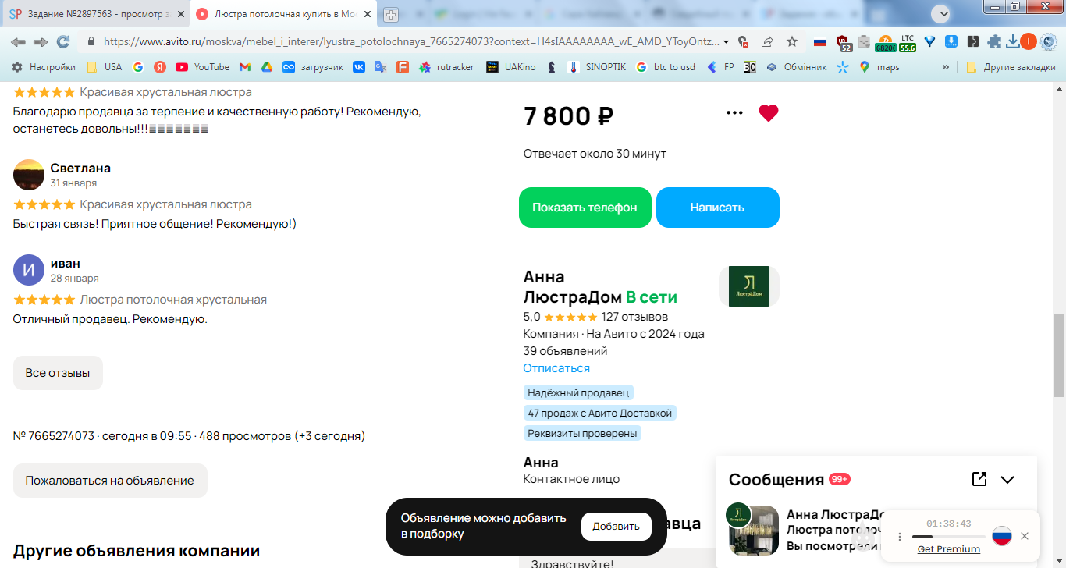Click the 39 объявлений text

(565, 351)
